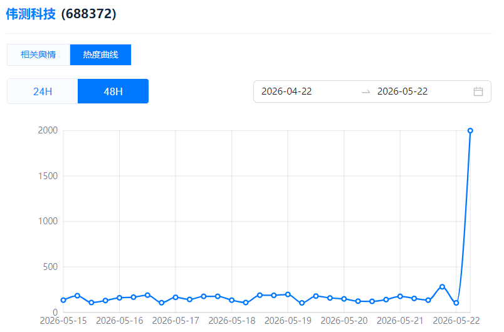Select the first data point on 2026-05-15

click(63, 300)
